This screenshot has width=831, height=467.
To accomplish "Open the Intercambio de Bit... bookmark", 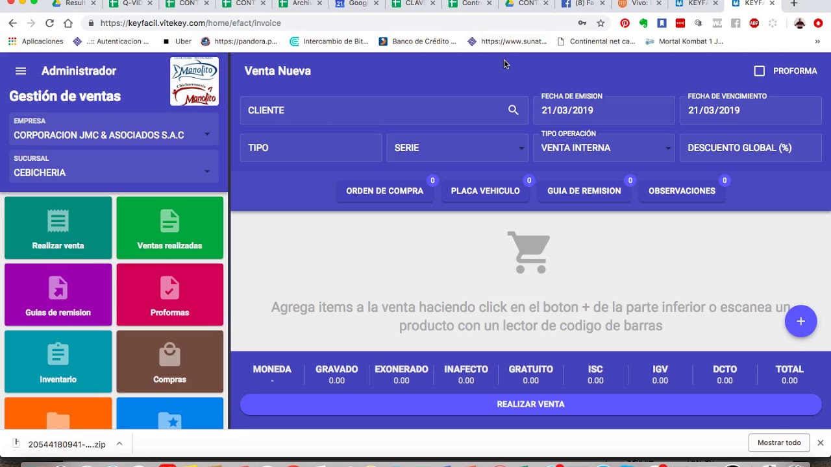I will [x=329, y=42].
